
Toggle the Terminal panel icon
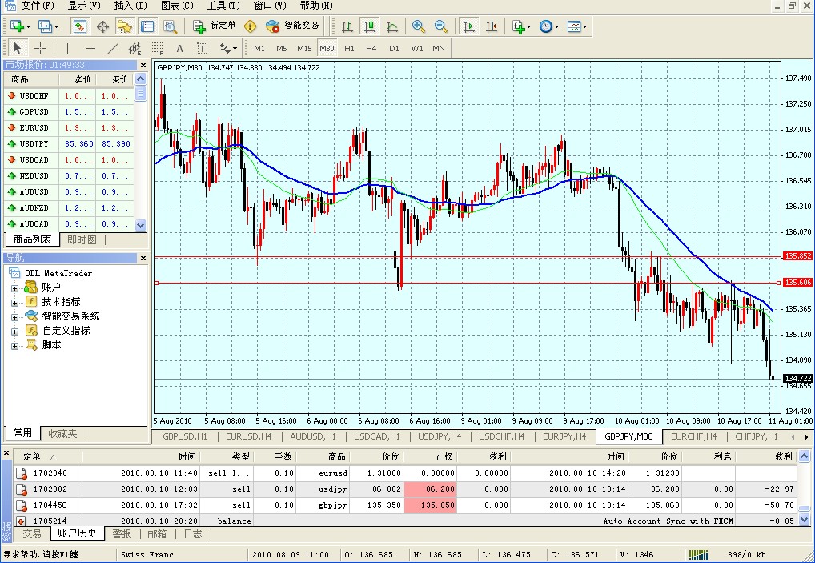pos(147,26)
